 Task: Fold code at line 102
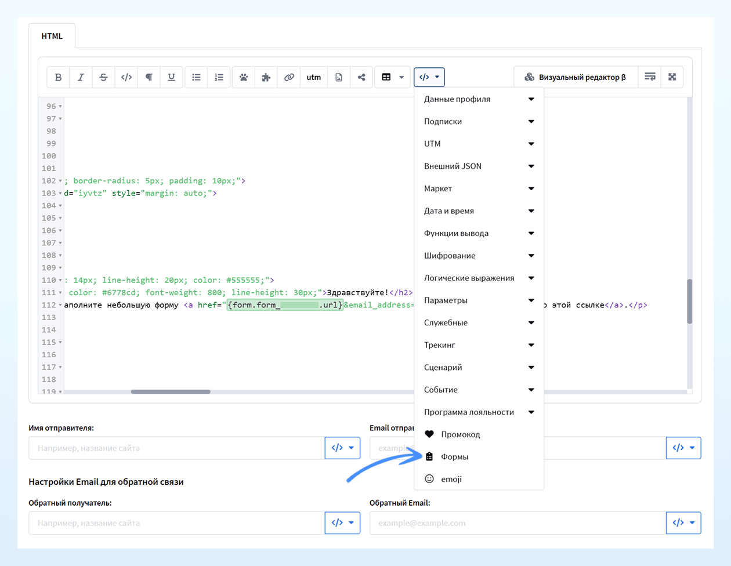coord(60,181)
